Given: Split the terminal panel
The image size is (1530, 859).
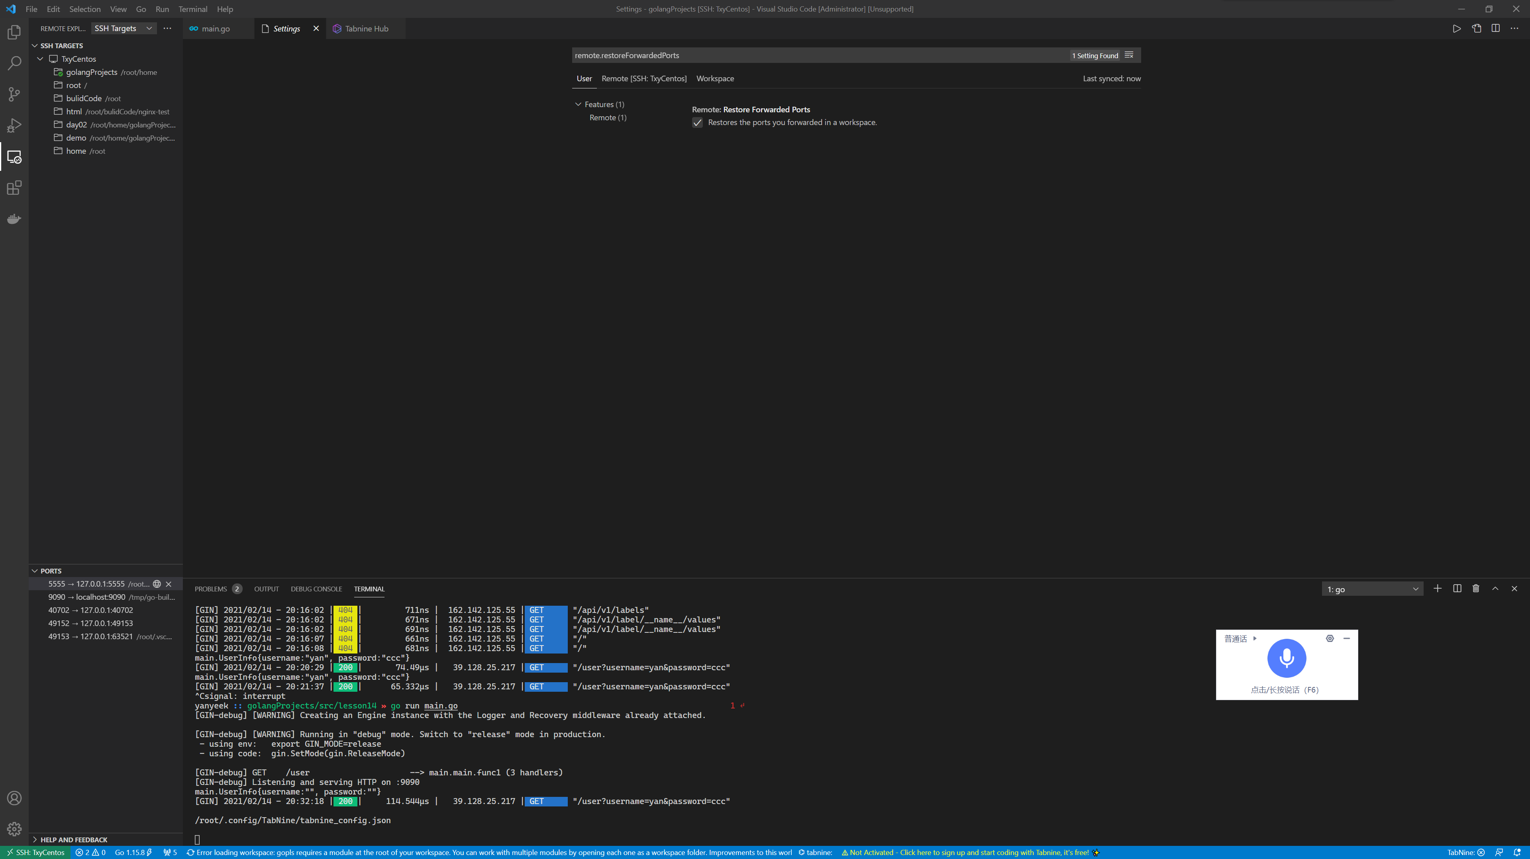Looking at the screenshot, I should (1456, 588).
